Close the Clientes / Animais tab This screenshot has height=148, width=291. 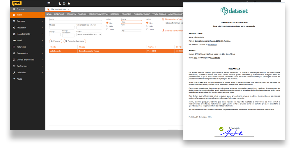[69, 9]
